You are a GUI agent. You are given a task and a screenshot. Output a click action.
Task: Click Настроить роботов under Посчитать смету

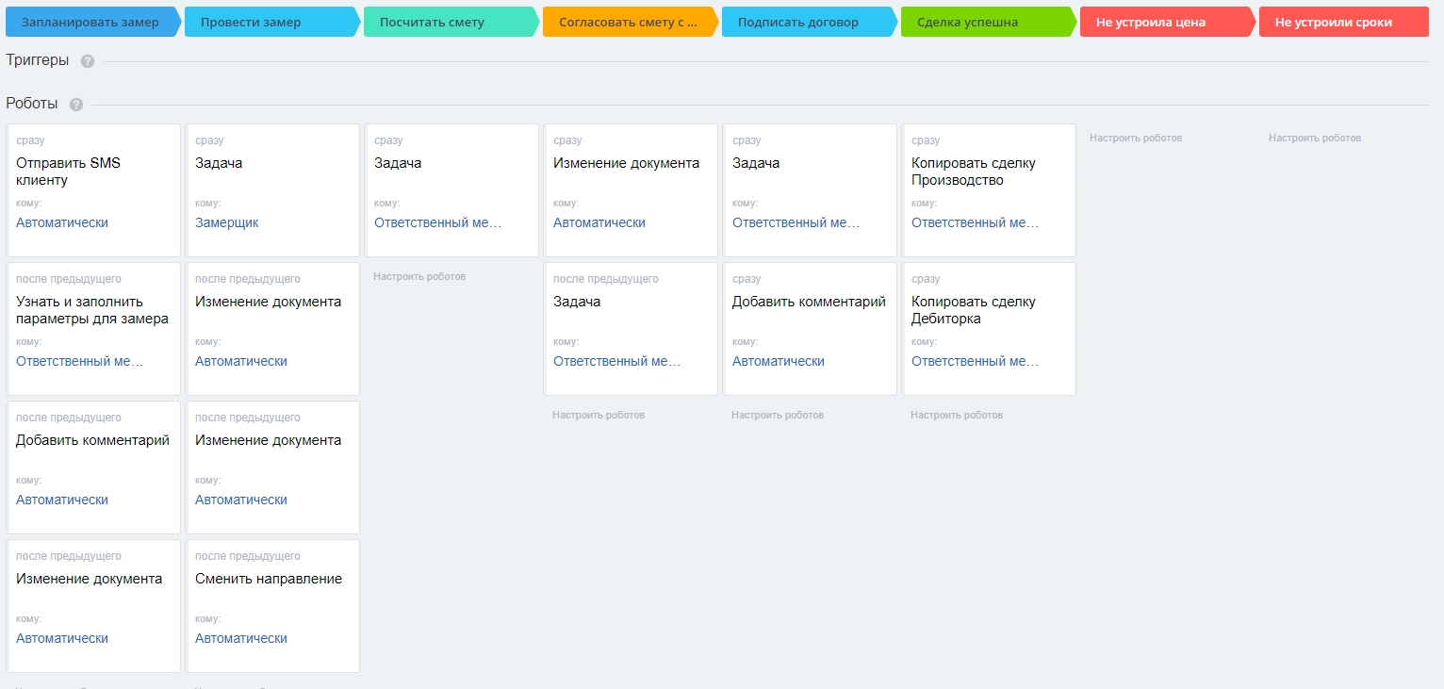click(x=419, y=276)
